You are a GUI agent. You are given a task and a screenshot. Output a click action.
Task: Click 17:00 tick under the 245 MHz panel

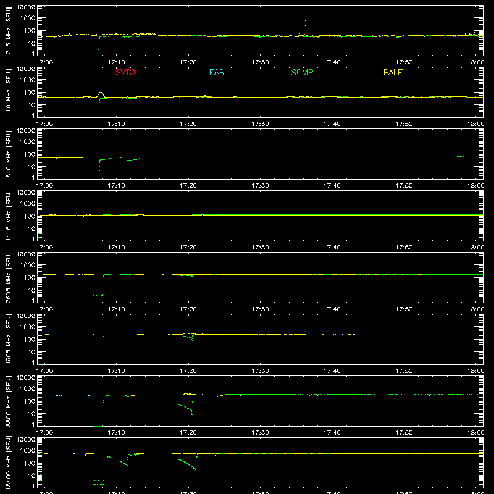(44, 62)
